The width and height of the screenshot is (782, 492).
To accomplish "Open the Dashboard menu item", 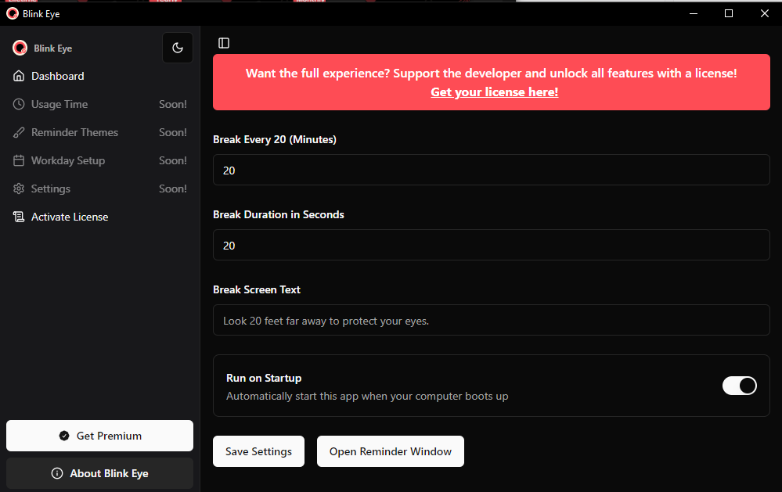I will pyautogui.click(x=58, y=76).
